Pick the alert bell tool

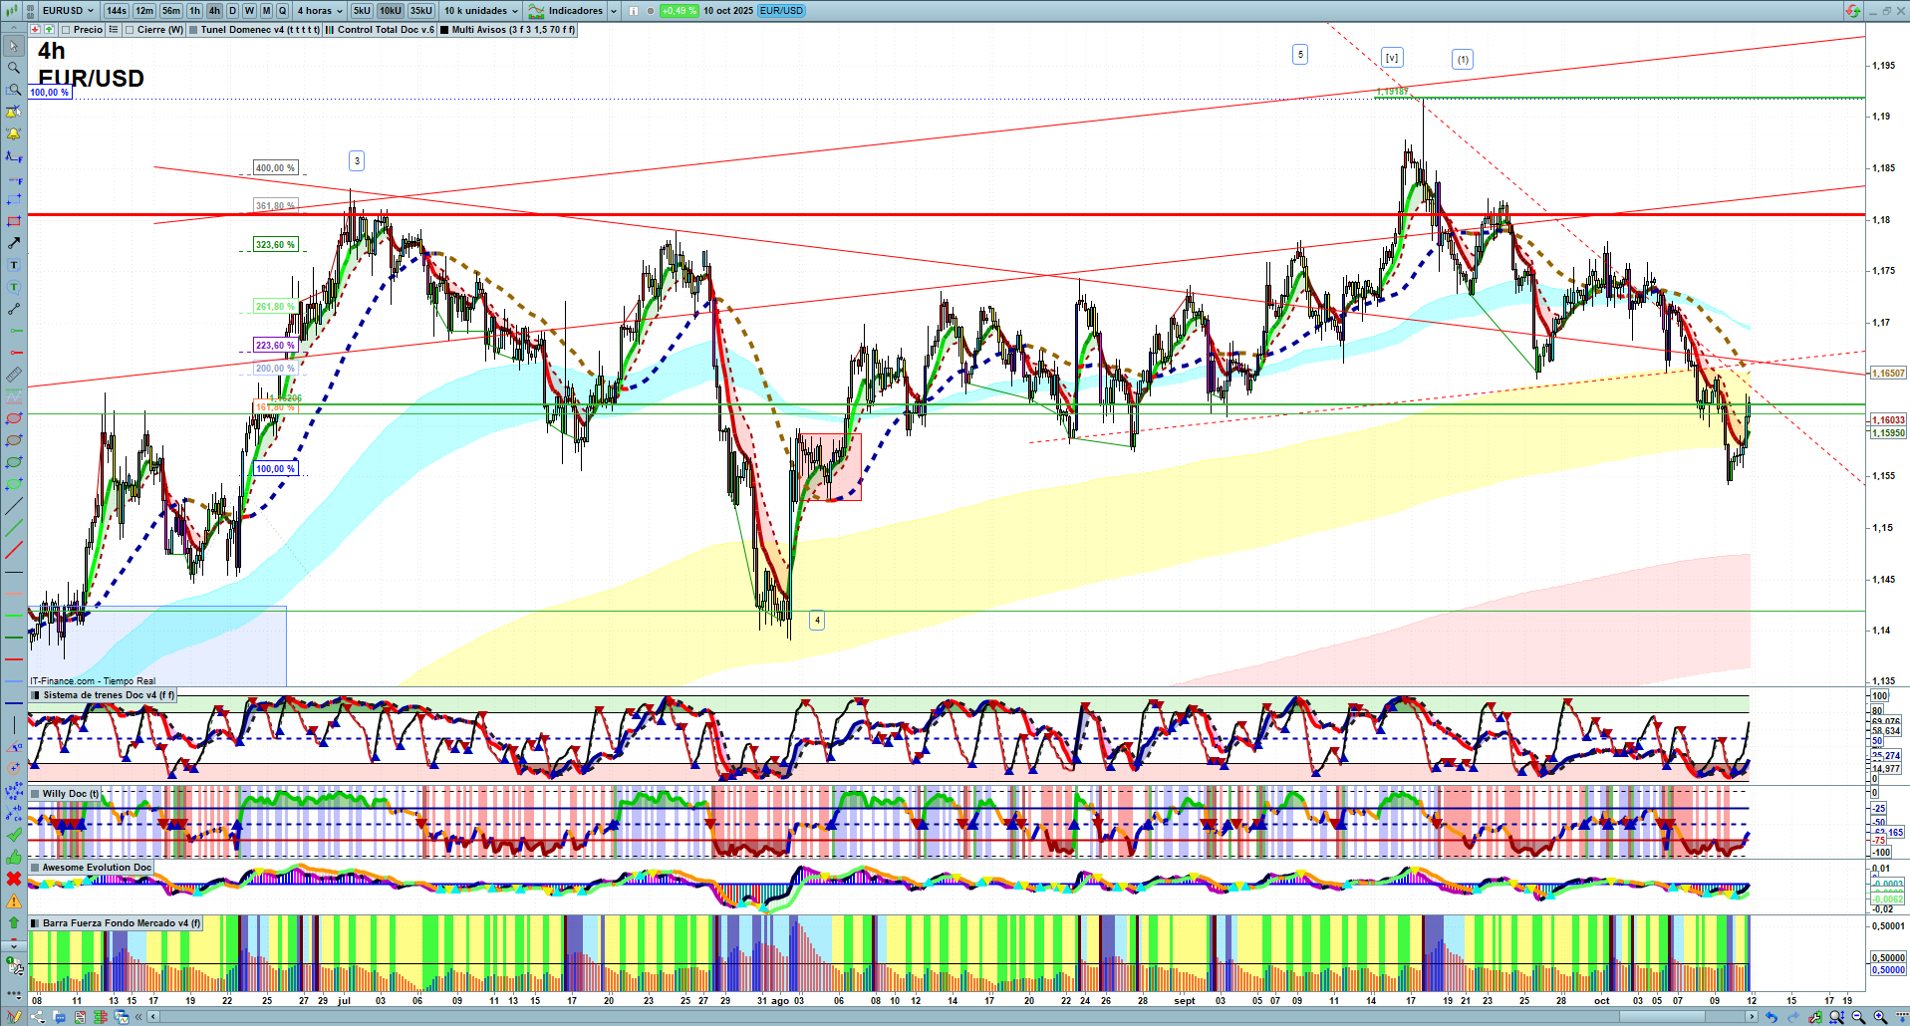coord(14,134)
